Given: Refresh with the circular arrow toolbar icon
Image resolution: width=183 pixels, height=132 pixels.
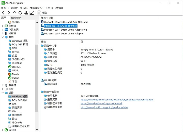Looking at the screenshot, I should click(20, 13).
